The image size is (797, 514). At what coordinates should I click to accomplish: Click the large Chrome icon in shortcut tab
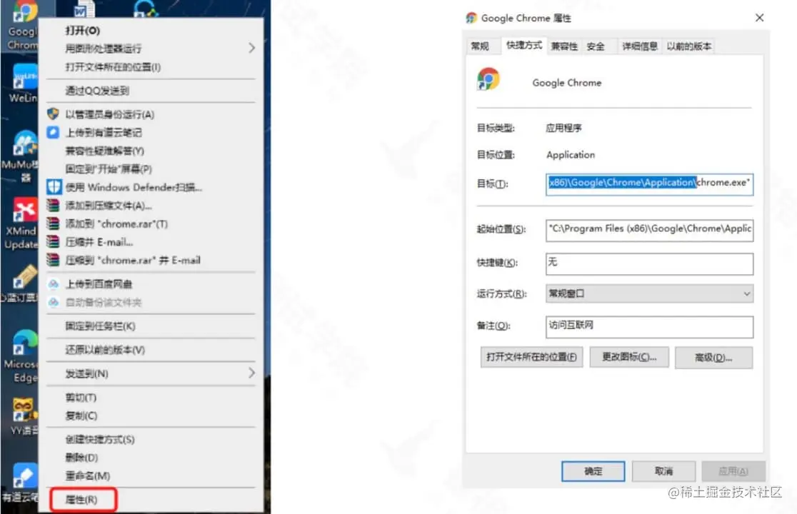click(488, 79)
